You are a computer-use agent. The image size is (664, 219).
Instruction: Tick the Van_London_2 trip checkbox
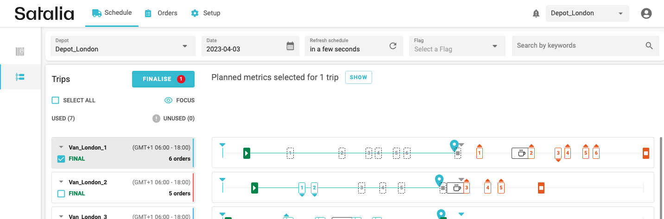click(x=61, y=194)
